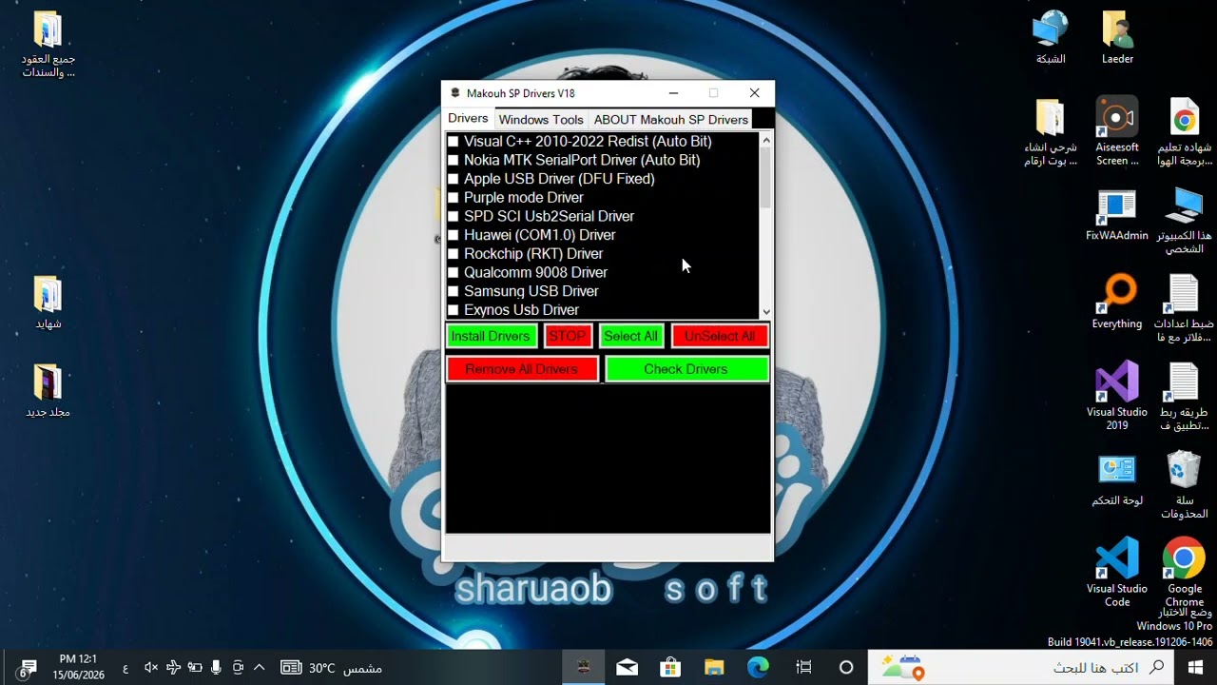
Task: Select جميع العقود والسندات folder icon
Action: (48, 44)
